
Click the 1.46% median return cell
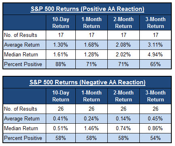92,128
